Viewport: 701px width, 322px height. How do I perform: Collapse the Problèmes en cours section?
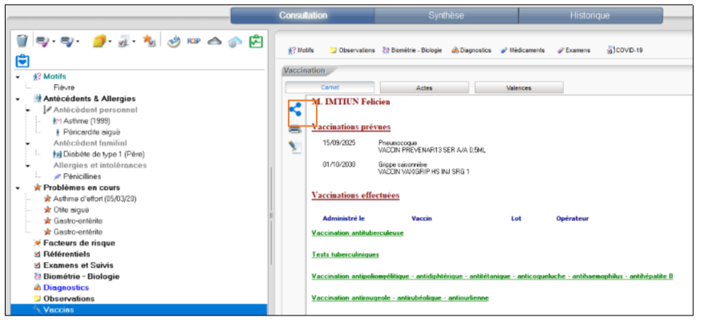coord(18,187)
